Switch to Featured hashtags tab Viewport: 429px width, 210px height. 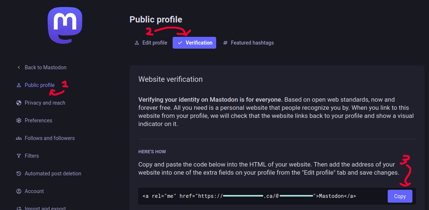click(248, 43)
